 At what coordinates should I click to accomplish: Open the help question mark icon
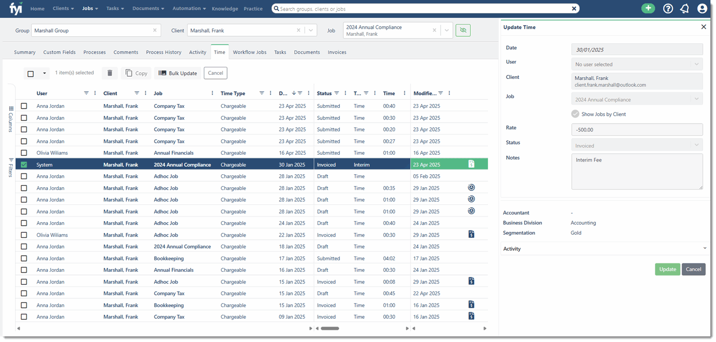(x=668, y=8)
